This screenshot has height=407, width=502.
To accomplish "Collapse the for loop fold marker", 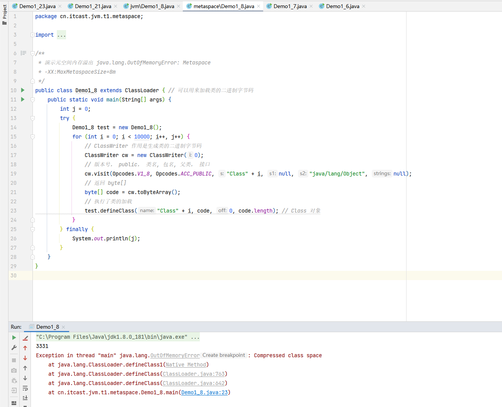I will (x=33, y=137).
